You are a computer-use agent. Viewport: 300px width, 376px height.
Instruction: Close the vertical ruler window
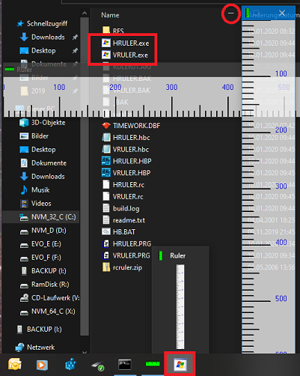(x=282, y=13)
